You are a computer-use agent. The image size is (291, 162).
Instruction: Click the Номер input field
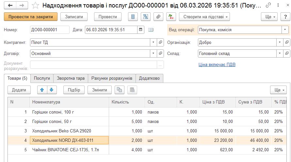point(50,30)
